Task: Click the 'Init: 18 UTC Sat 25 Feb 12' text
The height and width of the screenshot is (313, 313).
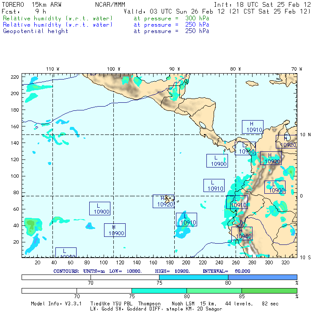Action: [x=262, y=5]
